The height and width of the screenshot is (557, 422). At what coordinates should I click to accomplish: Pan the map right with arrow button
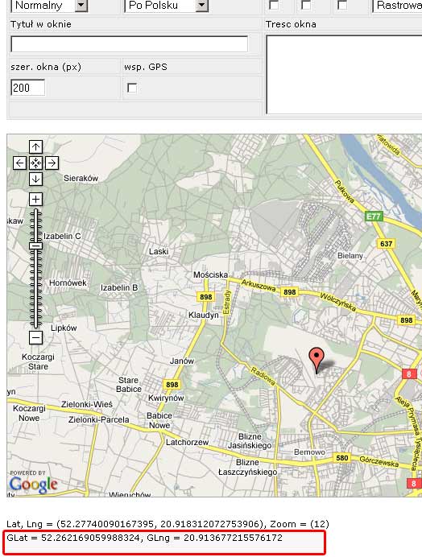click(x=52, y=163)
